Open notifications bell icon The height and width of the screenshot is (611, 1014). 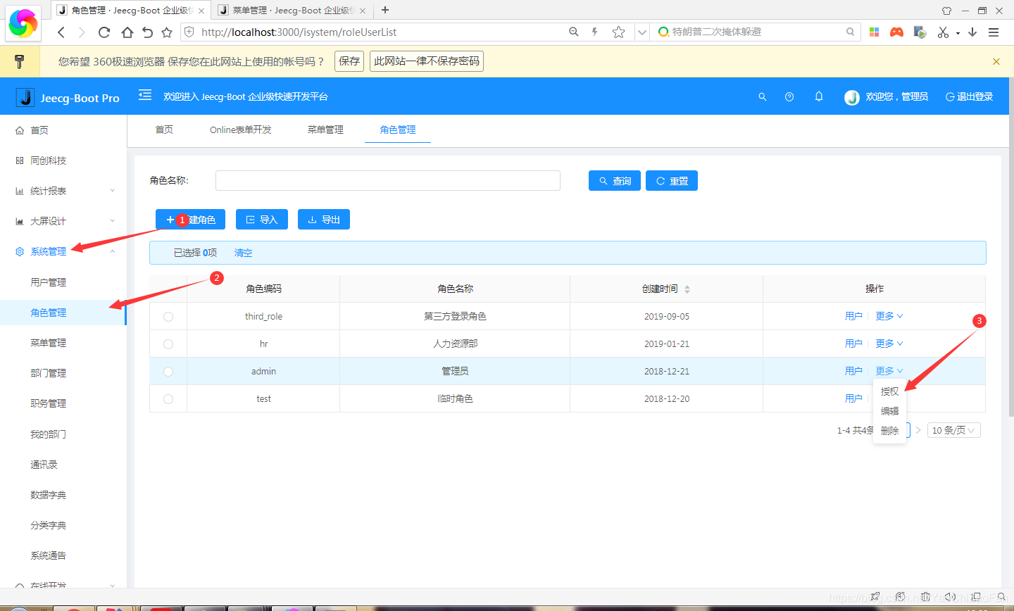pos(819,96)
